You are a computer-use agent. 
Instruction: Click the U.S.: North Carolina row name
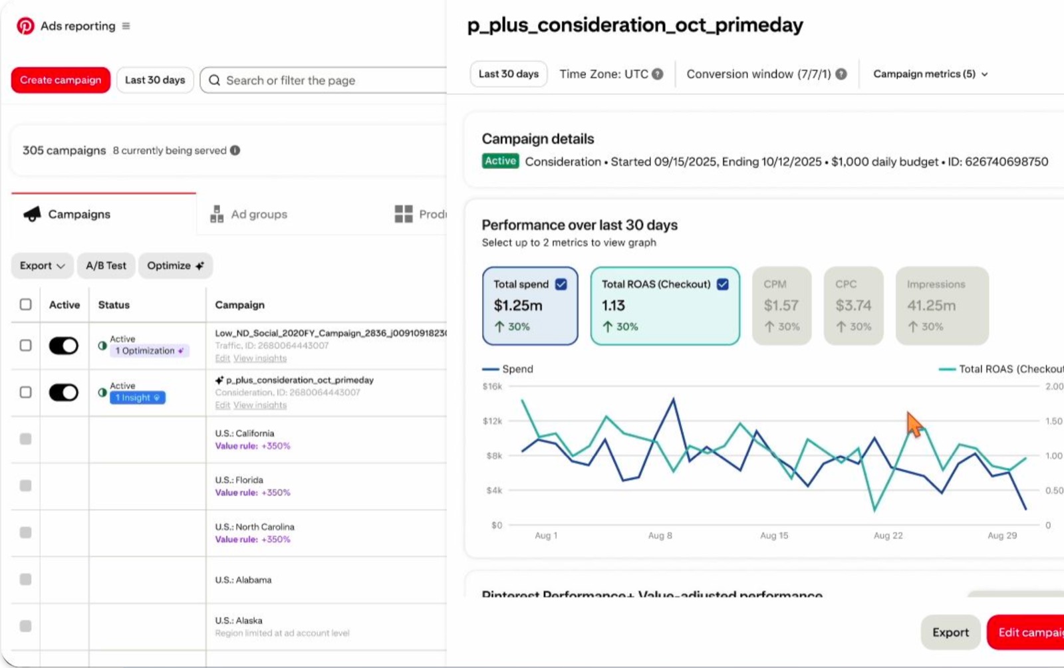[255, 526]
